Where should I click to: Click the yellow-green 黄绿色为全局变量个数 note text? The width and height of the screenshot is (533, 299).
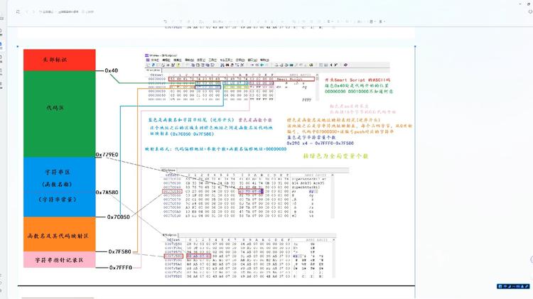point(335,156)
